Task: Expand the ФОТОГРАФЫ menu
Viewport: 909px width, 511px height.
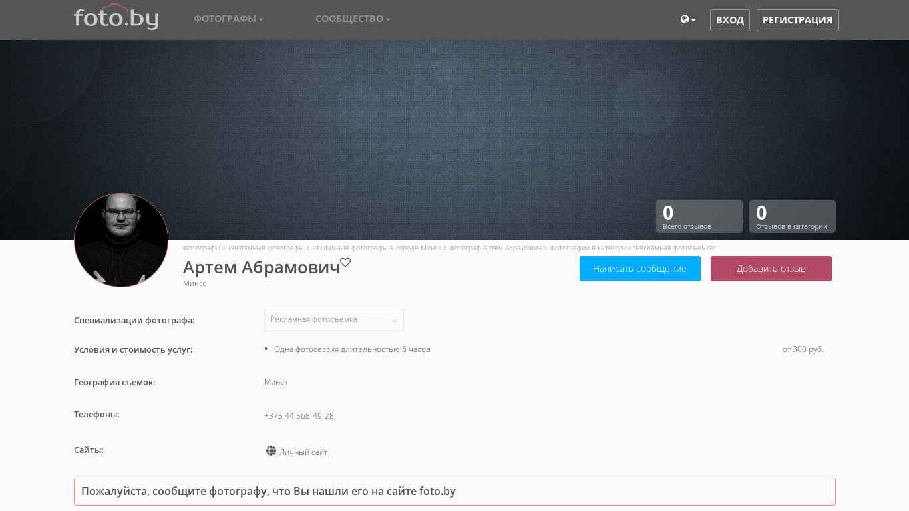Action: tap(228, 19)
